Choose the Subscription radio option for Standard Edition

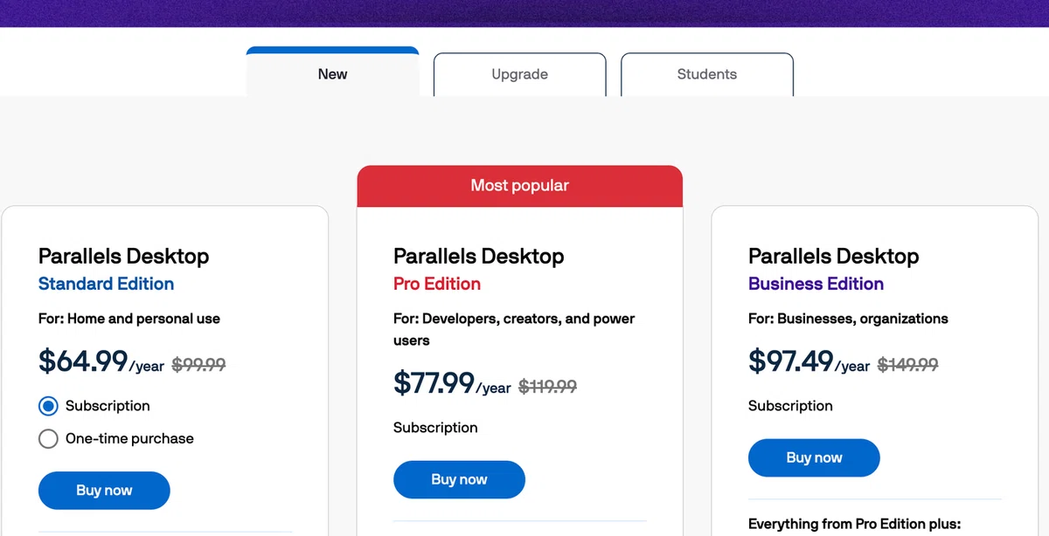[48, 406]
